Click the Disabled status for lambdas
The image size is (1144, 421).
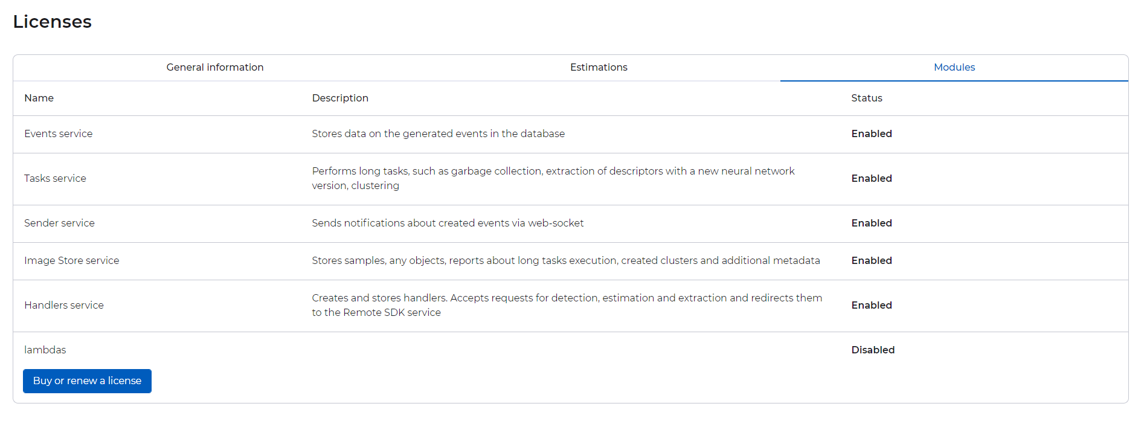click(873, 350)
